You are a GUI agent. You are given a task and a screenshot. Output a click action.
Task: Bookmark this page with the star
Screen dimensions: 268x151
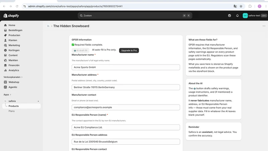coord(241,6)
